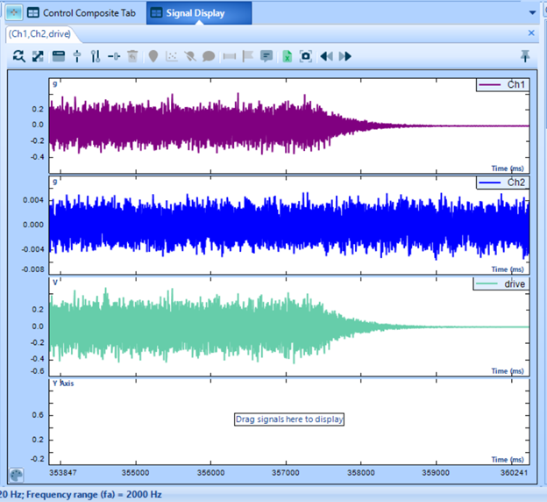Click the refresh signals icon
Screen dimensions: 547x502
[19, 56]
